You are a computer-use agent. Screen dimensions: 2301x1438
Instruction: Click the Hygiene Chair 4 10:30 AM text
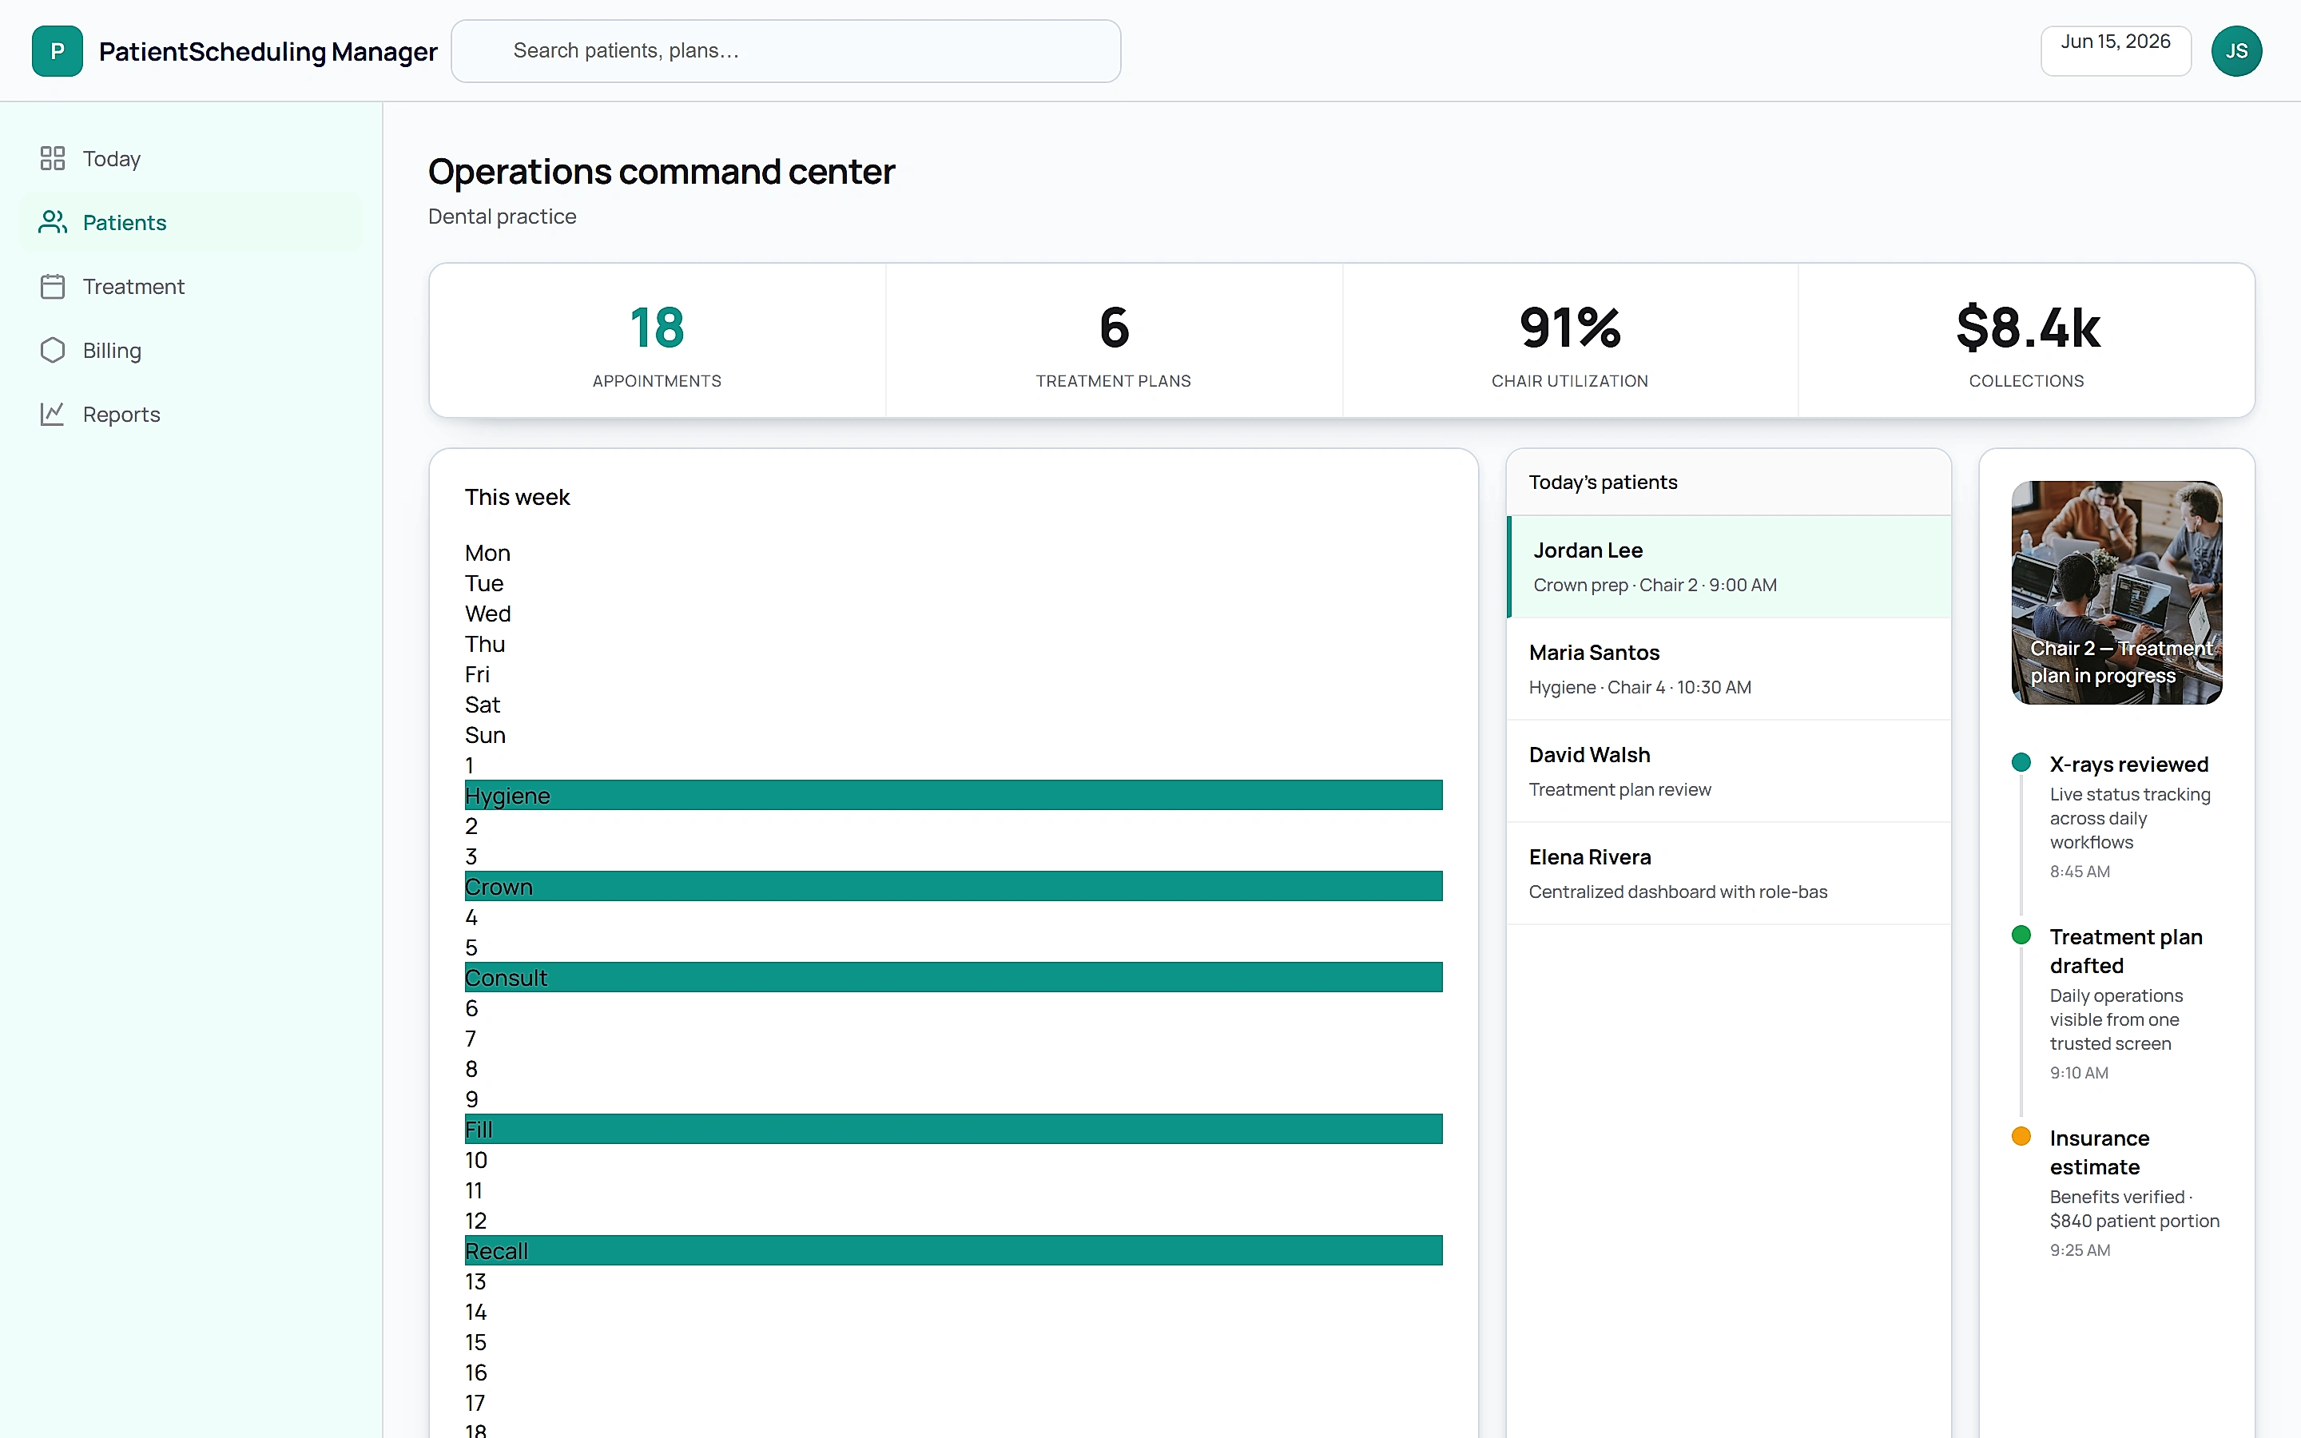(x=1640, y=688)
